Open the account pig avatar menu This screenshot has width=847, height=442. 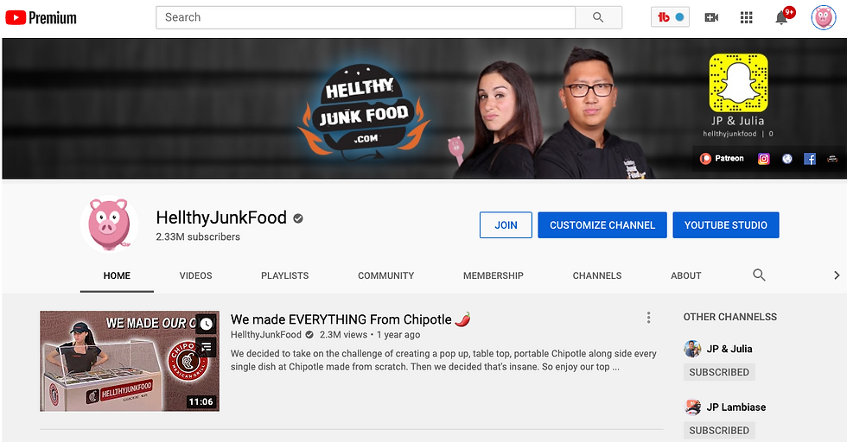823,18
